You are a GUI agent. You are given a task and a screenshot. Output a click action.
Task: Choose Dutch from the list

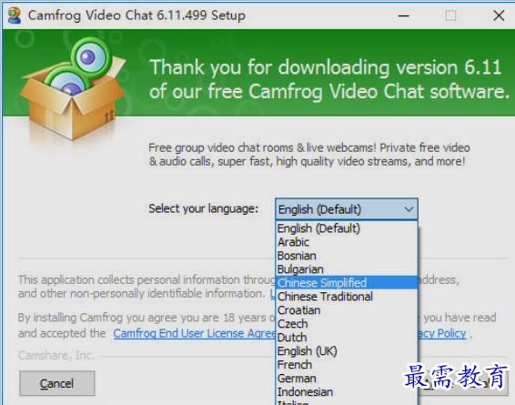[347, 338]
